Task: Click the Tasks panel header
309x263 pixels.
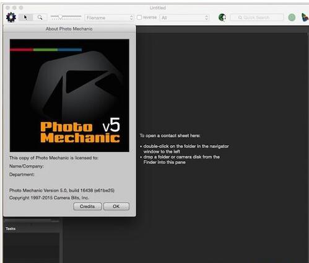Action: (32, 228)
